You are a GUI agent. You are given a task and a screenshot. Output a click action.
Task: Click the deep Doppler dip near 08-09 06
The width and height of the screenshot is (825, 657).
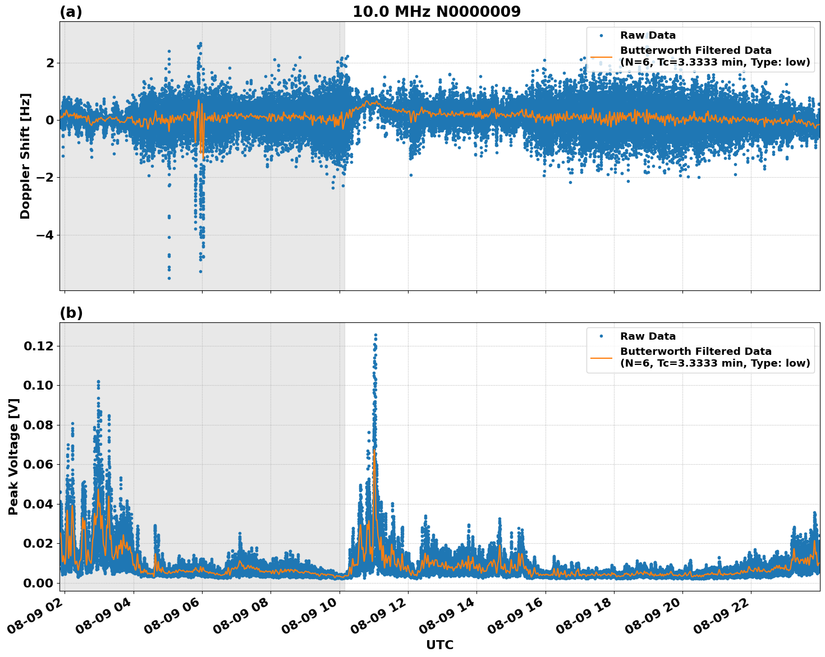(x=200, y=241)
